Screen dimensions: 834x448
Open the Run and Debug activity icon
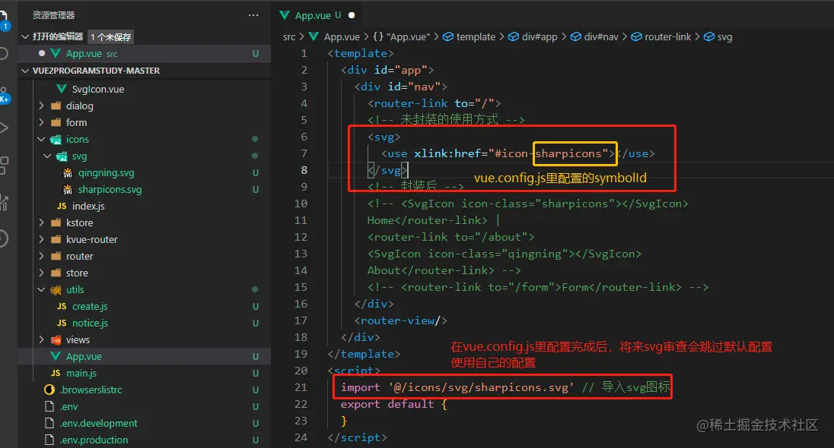click(x=3, y=128)
